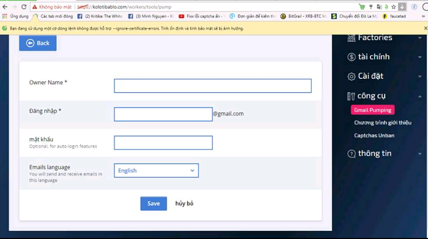Viewport: 428px width, 239px height.
Task: Open the 'faucetad' bookmark
Action: click(x=395, y=16)
